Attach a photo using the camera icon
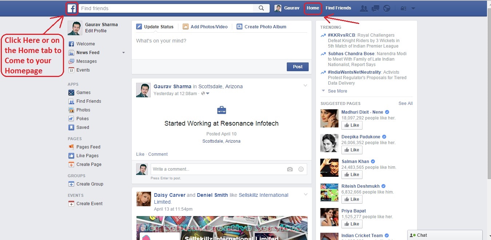 [290, 169]
